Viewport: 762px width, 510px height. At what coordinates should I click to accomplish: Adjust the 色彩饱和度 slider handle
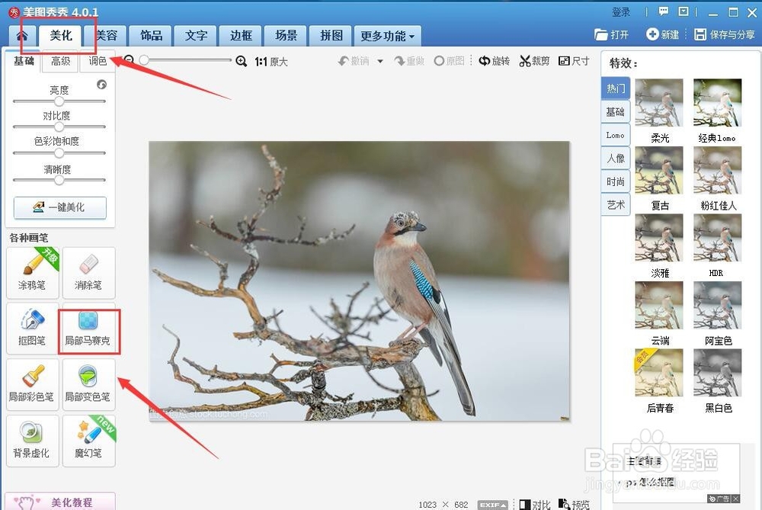59,153
